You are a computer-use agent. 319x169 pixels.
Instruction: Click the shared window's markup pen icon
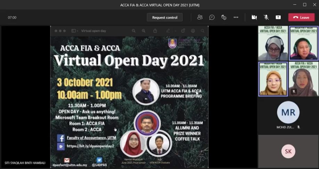168,31
